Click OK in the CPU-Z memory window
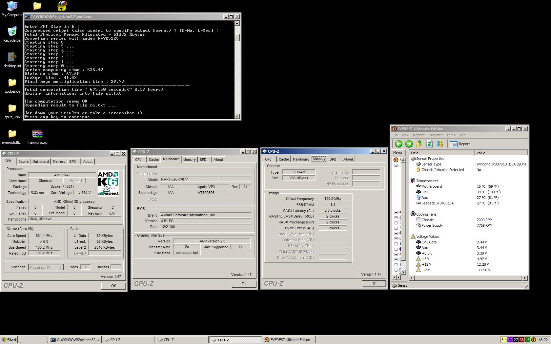 pyautogui.click(x=374, y=284)
